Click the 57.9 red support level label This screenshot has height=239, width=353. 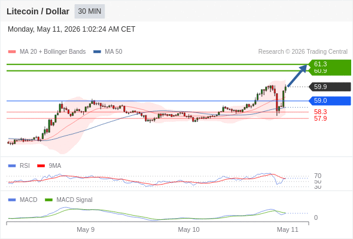click(x=320, y=118)
